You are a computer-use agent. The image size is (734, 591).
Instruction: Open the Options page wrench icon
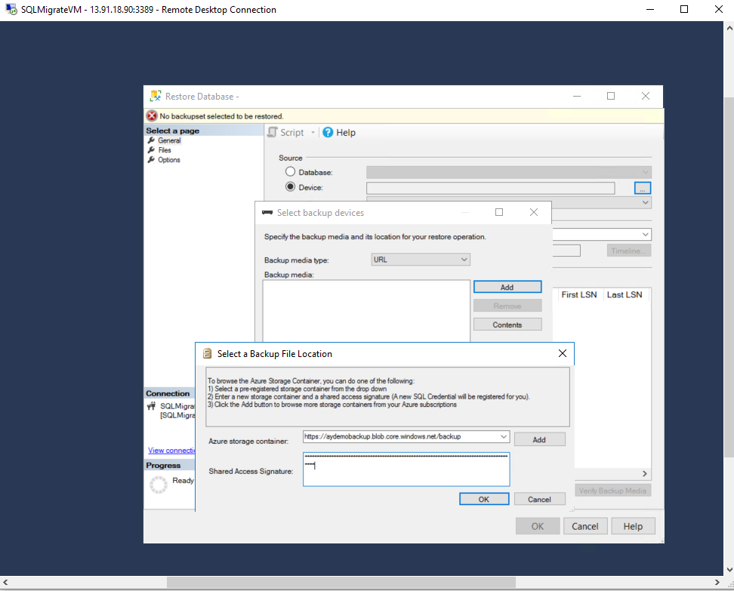(x=151, y=159)
